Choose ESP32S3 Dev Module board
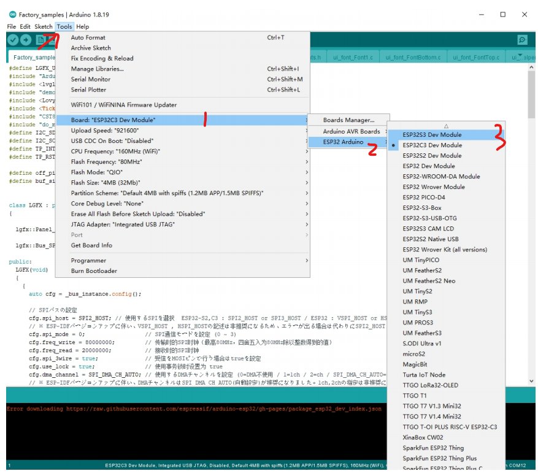538x476 pixels. [432, 135]
